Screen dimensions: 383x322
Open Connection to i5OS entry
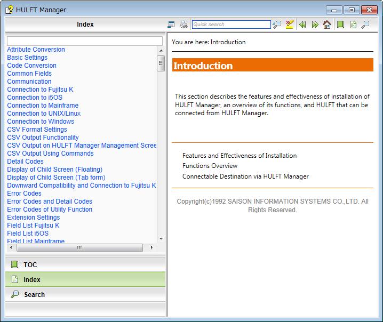[35, 98]
